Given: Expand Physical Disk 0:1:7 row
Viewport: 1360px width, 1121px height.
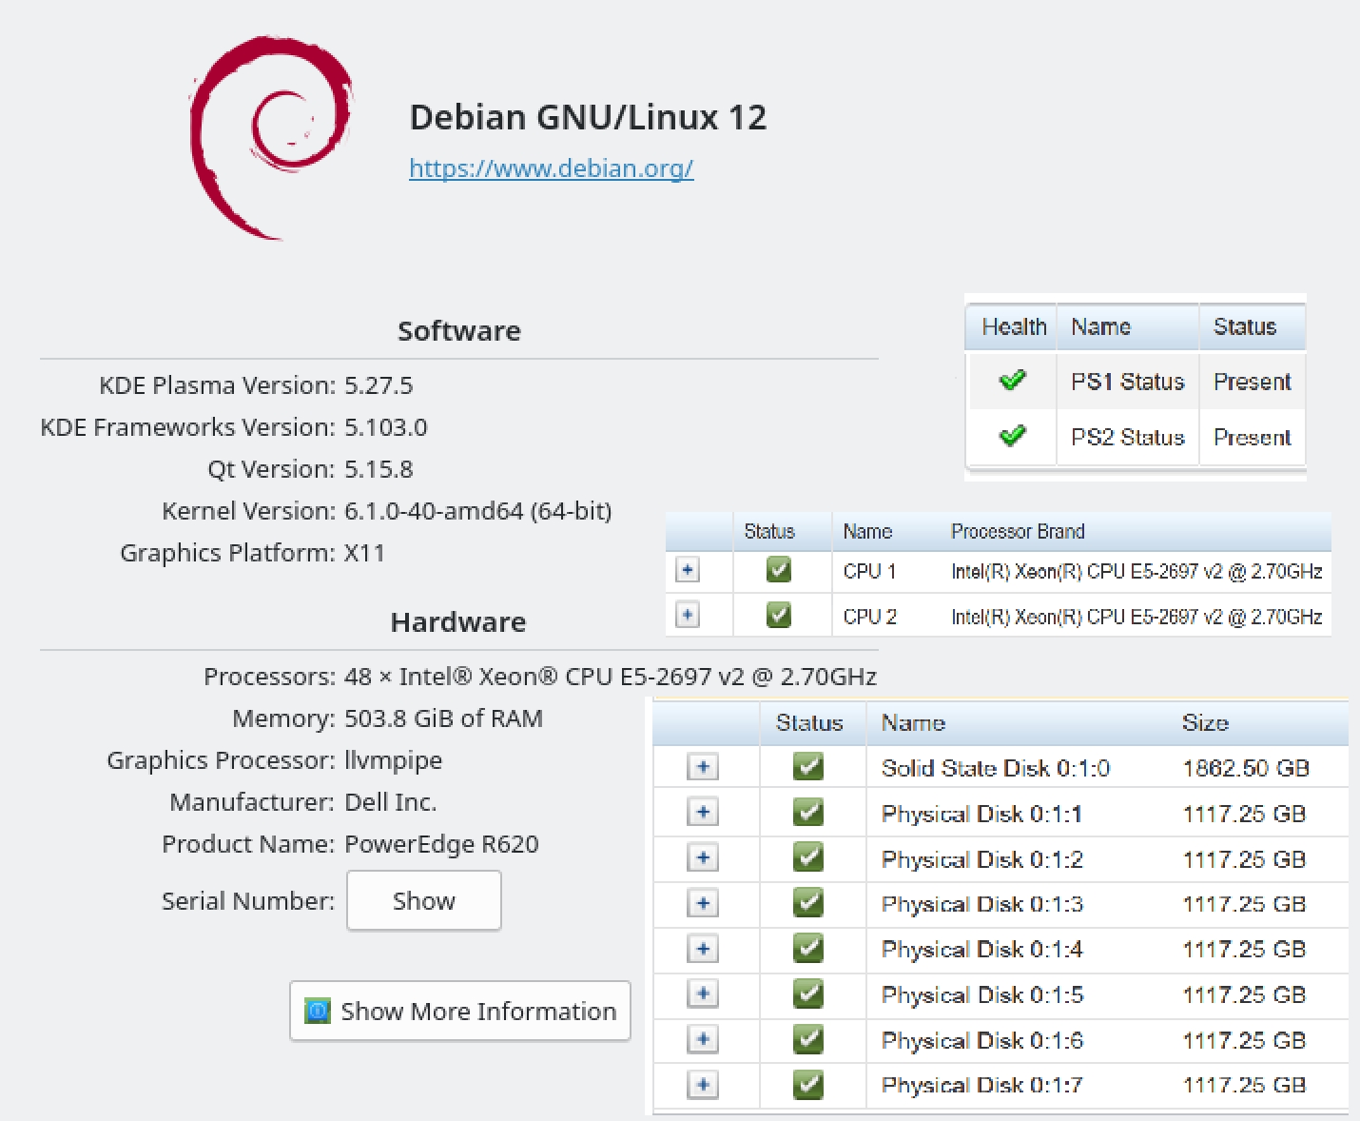Looking at the screenshot, I should click(x=703, y=1085).
